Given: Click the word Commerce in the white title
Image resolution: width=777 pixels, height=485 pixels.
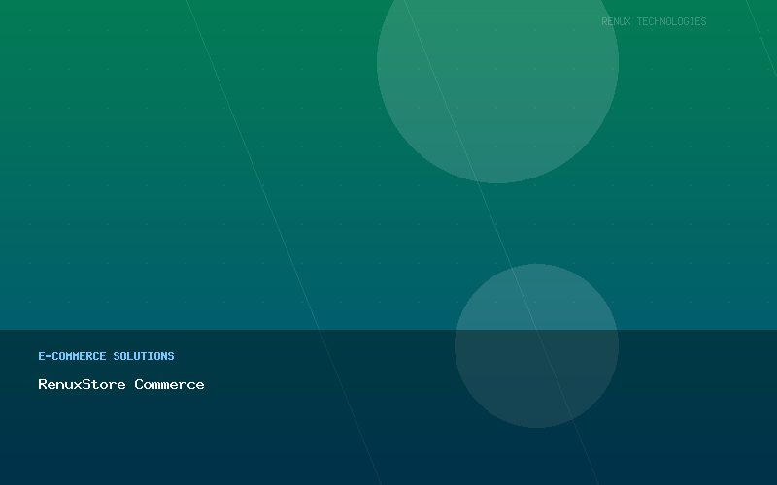Looking at the screenshot, I should [x=169, y=384].
